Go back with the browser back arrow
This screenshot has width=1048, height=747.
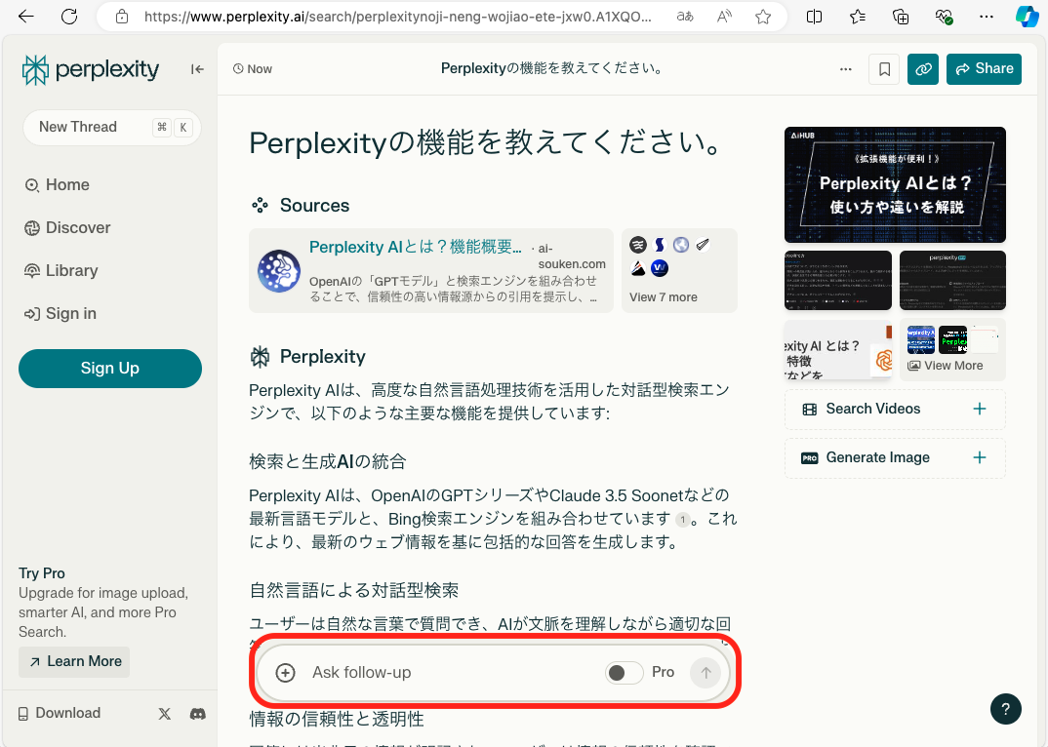click(26, 16)
